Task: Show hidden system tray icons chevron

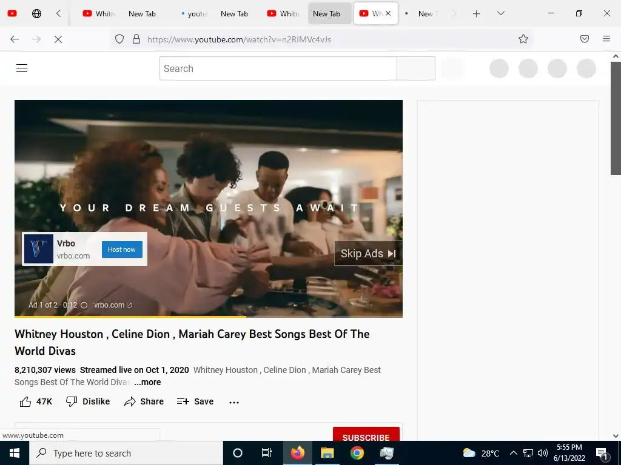Action: pos(513,453)
